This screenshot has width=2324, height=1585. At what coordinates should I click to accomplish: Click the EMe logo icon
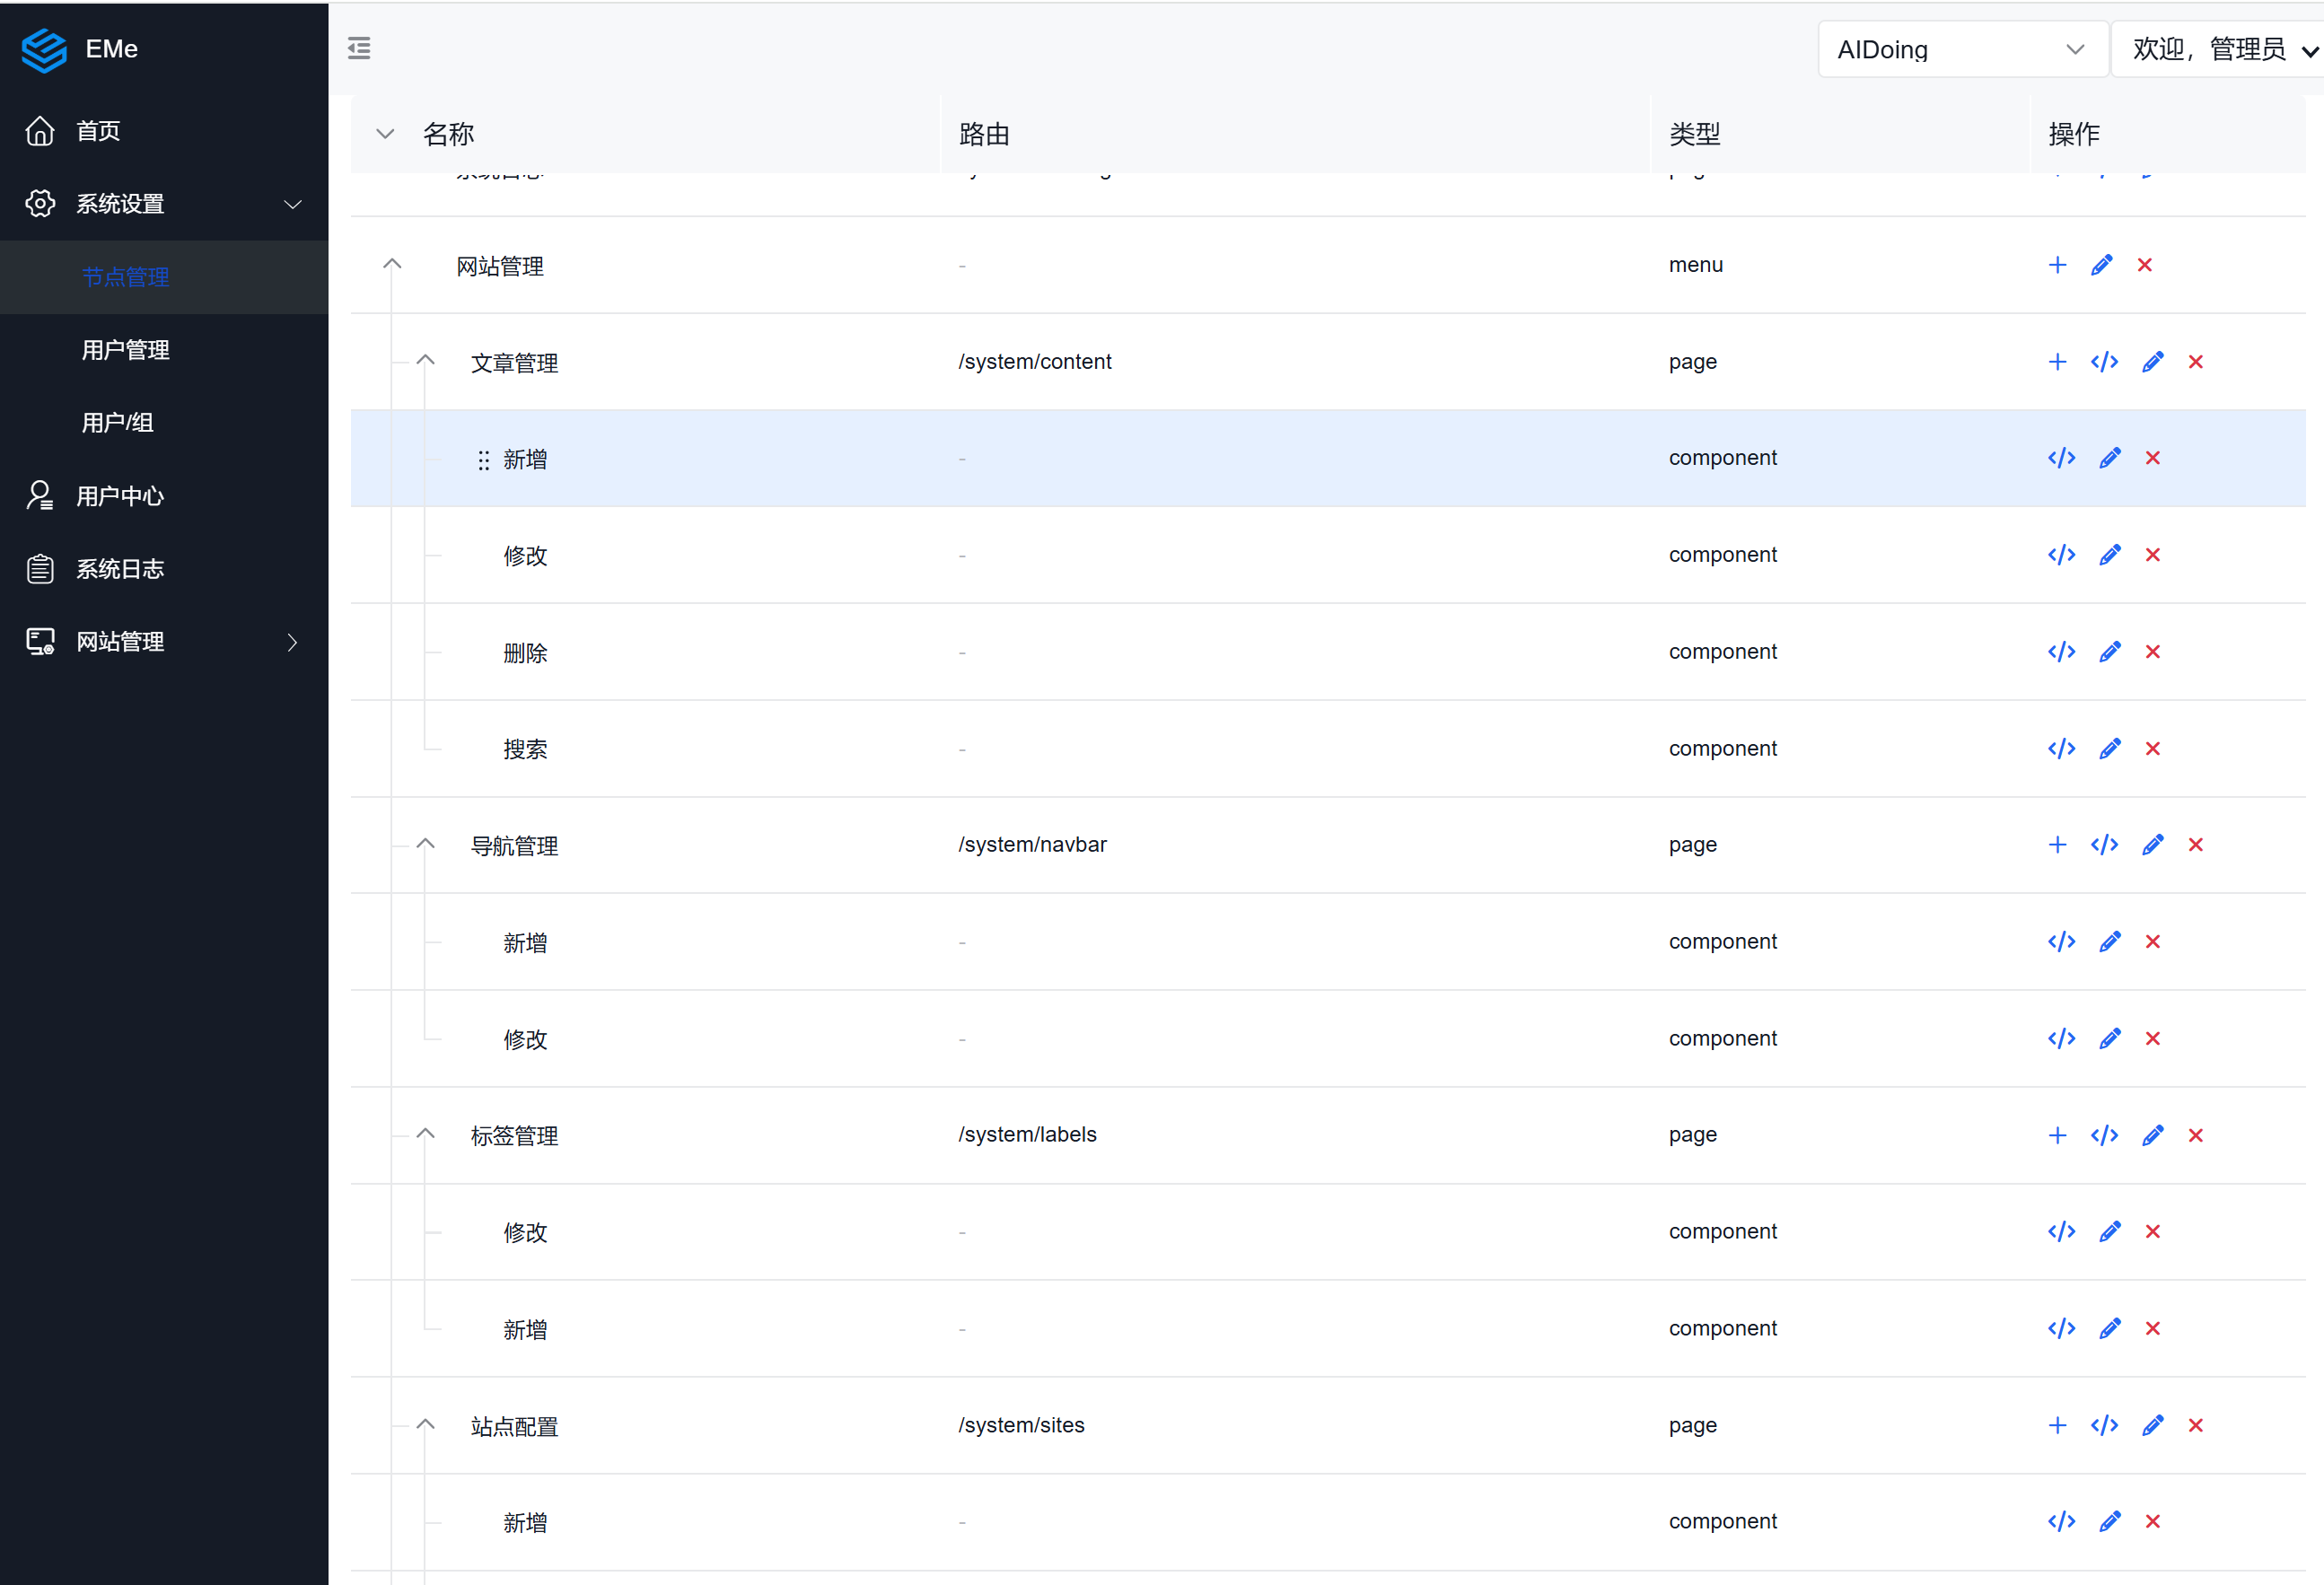pos(44,49)
